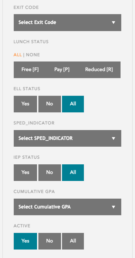This screenshot has width=135, height=258.
Task: Click the Exit Code dropdown arrow icon
Action: click(x=113, y=23)
